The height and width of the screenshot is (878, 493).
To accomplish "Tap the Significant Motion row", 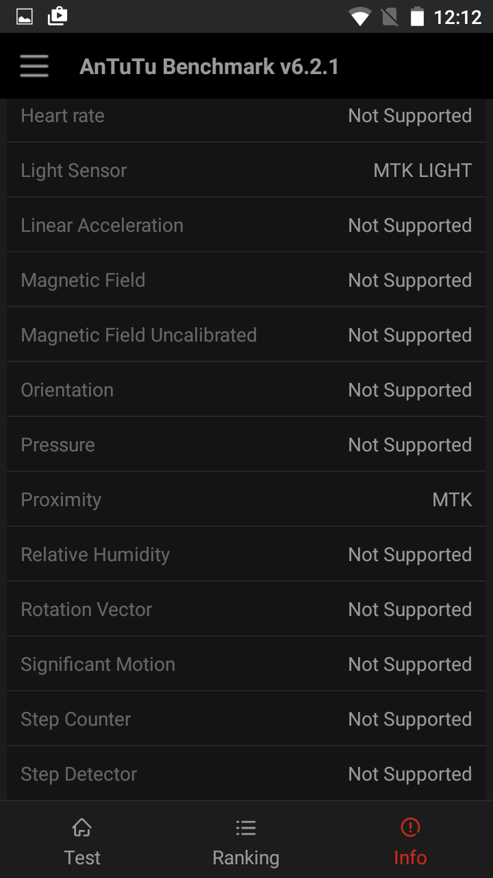I will click(246, 664).
